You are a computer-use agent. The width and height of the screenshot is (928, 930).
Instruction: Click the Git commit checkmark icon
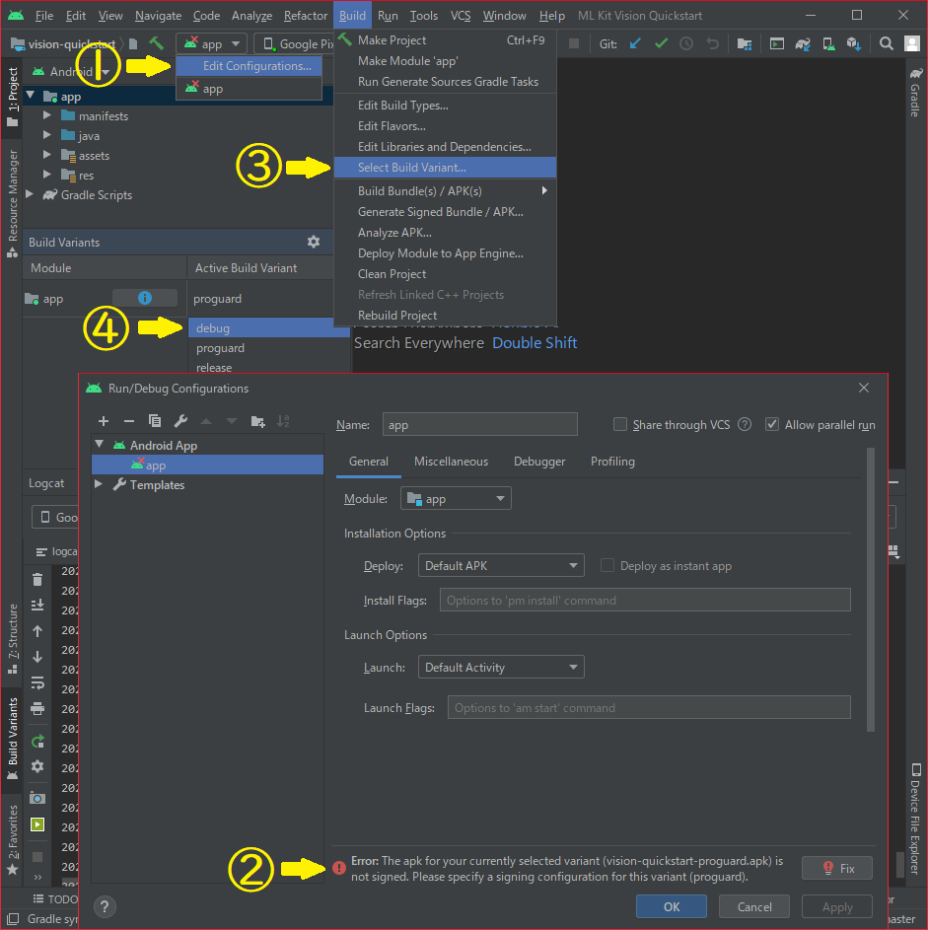661,44
